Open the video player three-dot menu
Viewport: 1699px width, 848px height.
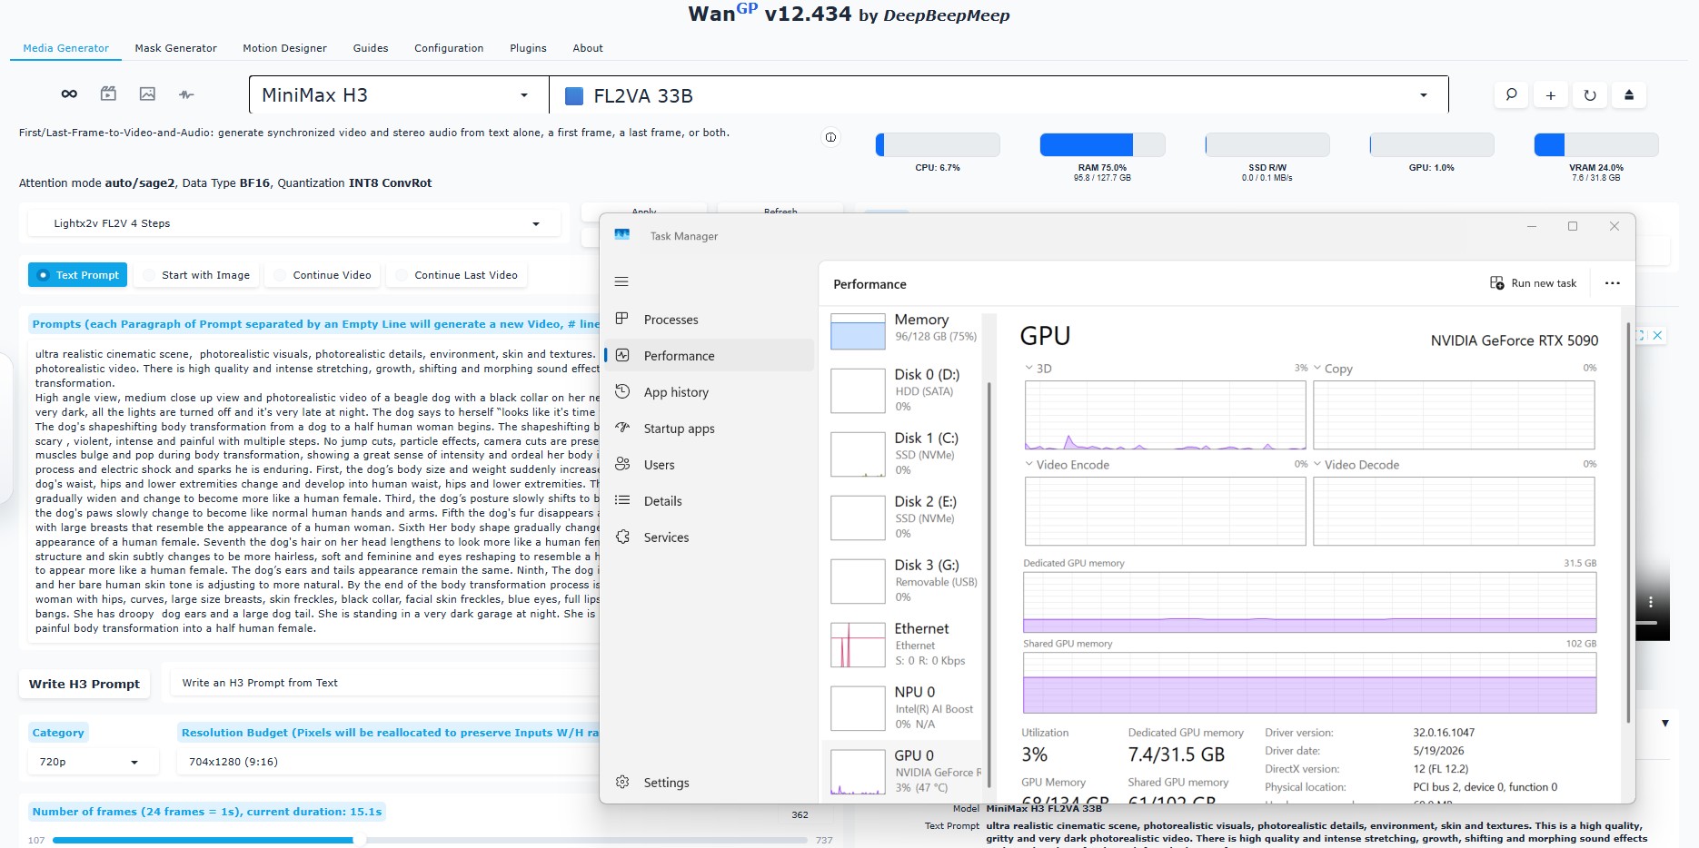click(x=1651, y=602)
